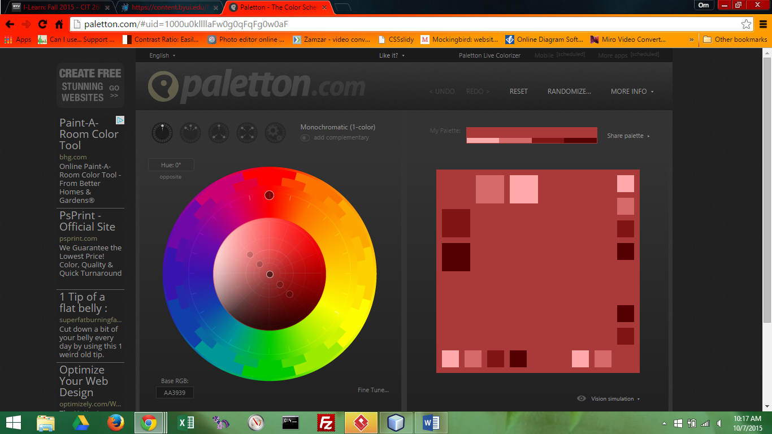Open Command Prompt from the taskbar
Screen dimensions: 772x434
click(290, 423)
